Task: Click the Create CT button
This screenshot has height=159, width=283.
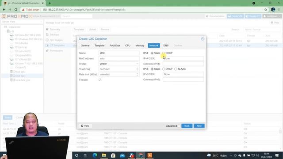Action: [253, 16]
